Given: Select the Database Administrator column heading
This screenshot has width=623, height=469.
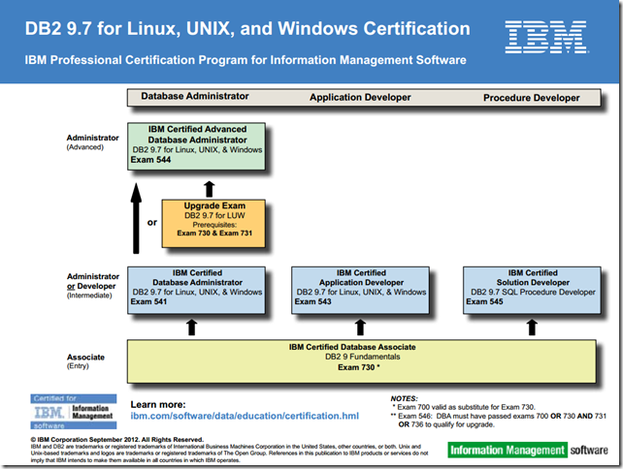Looking at the screenshot, I should (x=195, y=97).
